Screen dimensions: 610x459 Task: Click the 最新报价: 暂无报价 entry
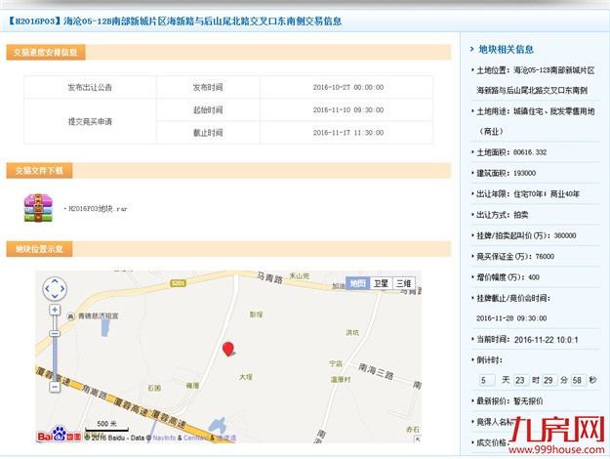[x=509, y=401]
